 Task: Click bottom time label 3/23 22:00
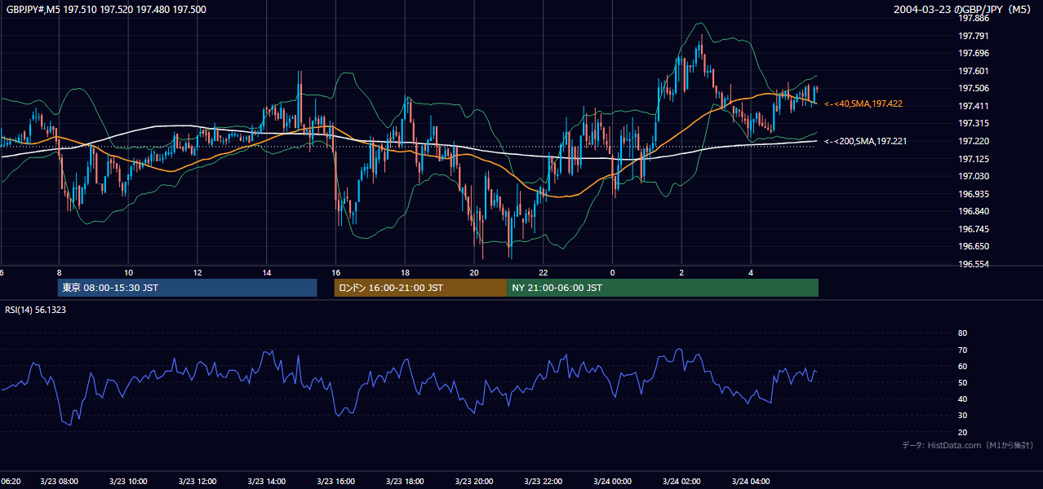click(x=544, y=482)
